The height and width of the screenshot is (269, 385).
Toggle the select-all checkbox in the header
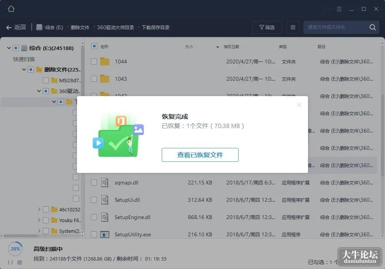click(94, 46)
